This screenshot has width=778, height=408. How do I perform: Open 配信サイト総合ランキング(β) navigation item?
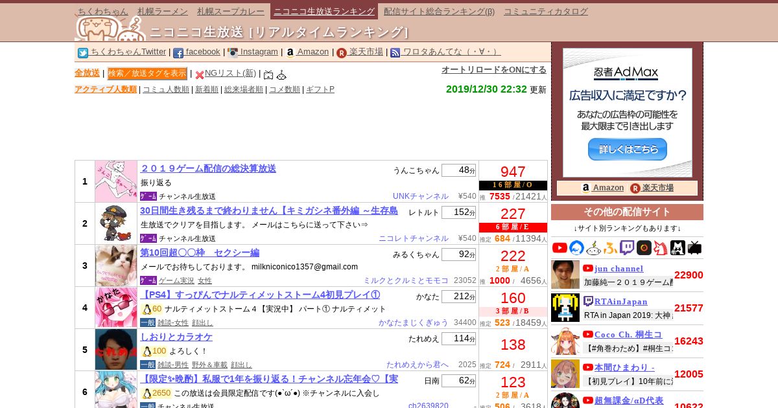point(439,11)
